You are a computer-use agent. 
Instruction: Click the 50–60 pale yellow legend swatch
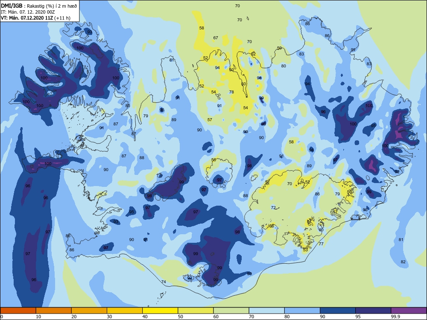click(196, 311)
